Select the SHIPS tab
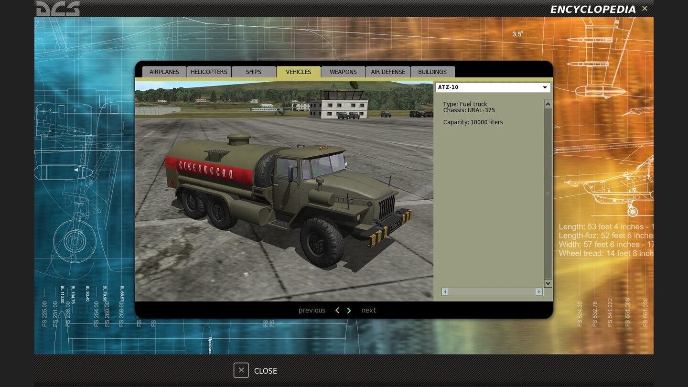 [x=254, y=72]
